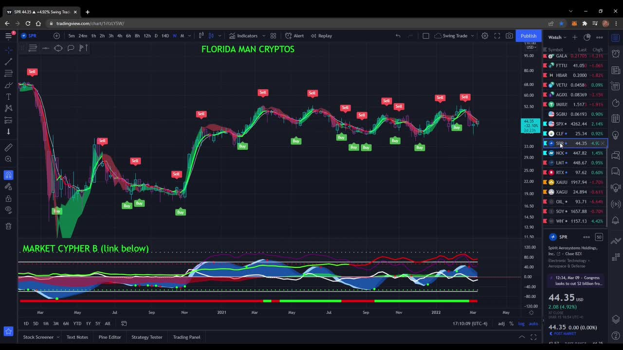Select the text annotation tool

pyautogui.click(x=8, y=97)
